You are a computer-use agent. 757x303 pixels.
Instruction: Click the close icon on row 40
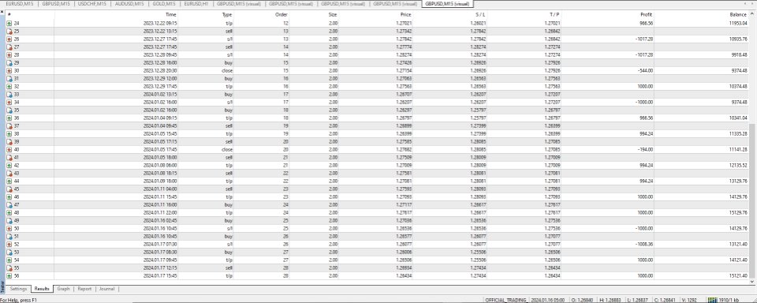9,149
